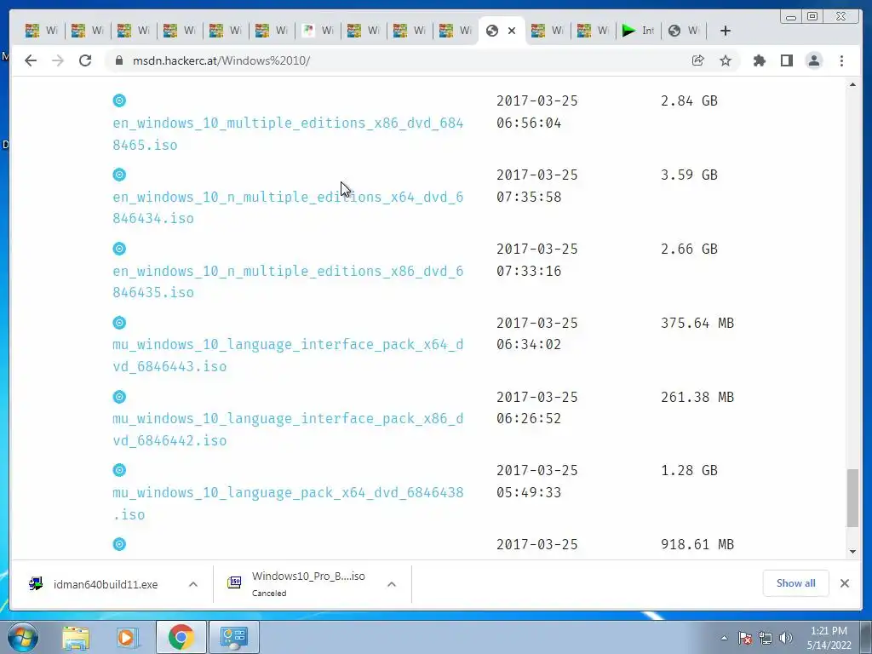Viewport: 872px width, 654px height.
Task: Switch to the last tab with globe icon
Action: [x=684, y=31]
